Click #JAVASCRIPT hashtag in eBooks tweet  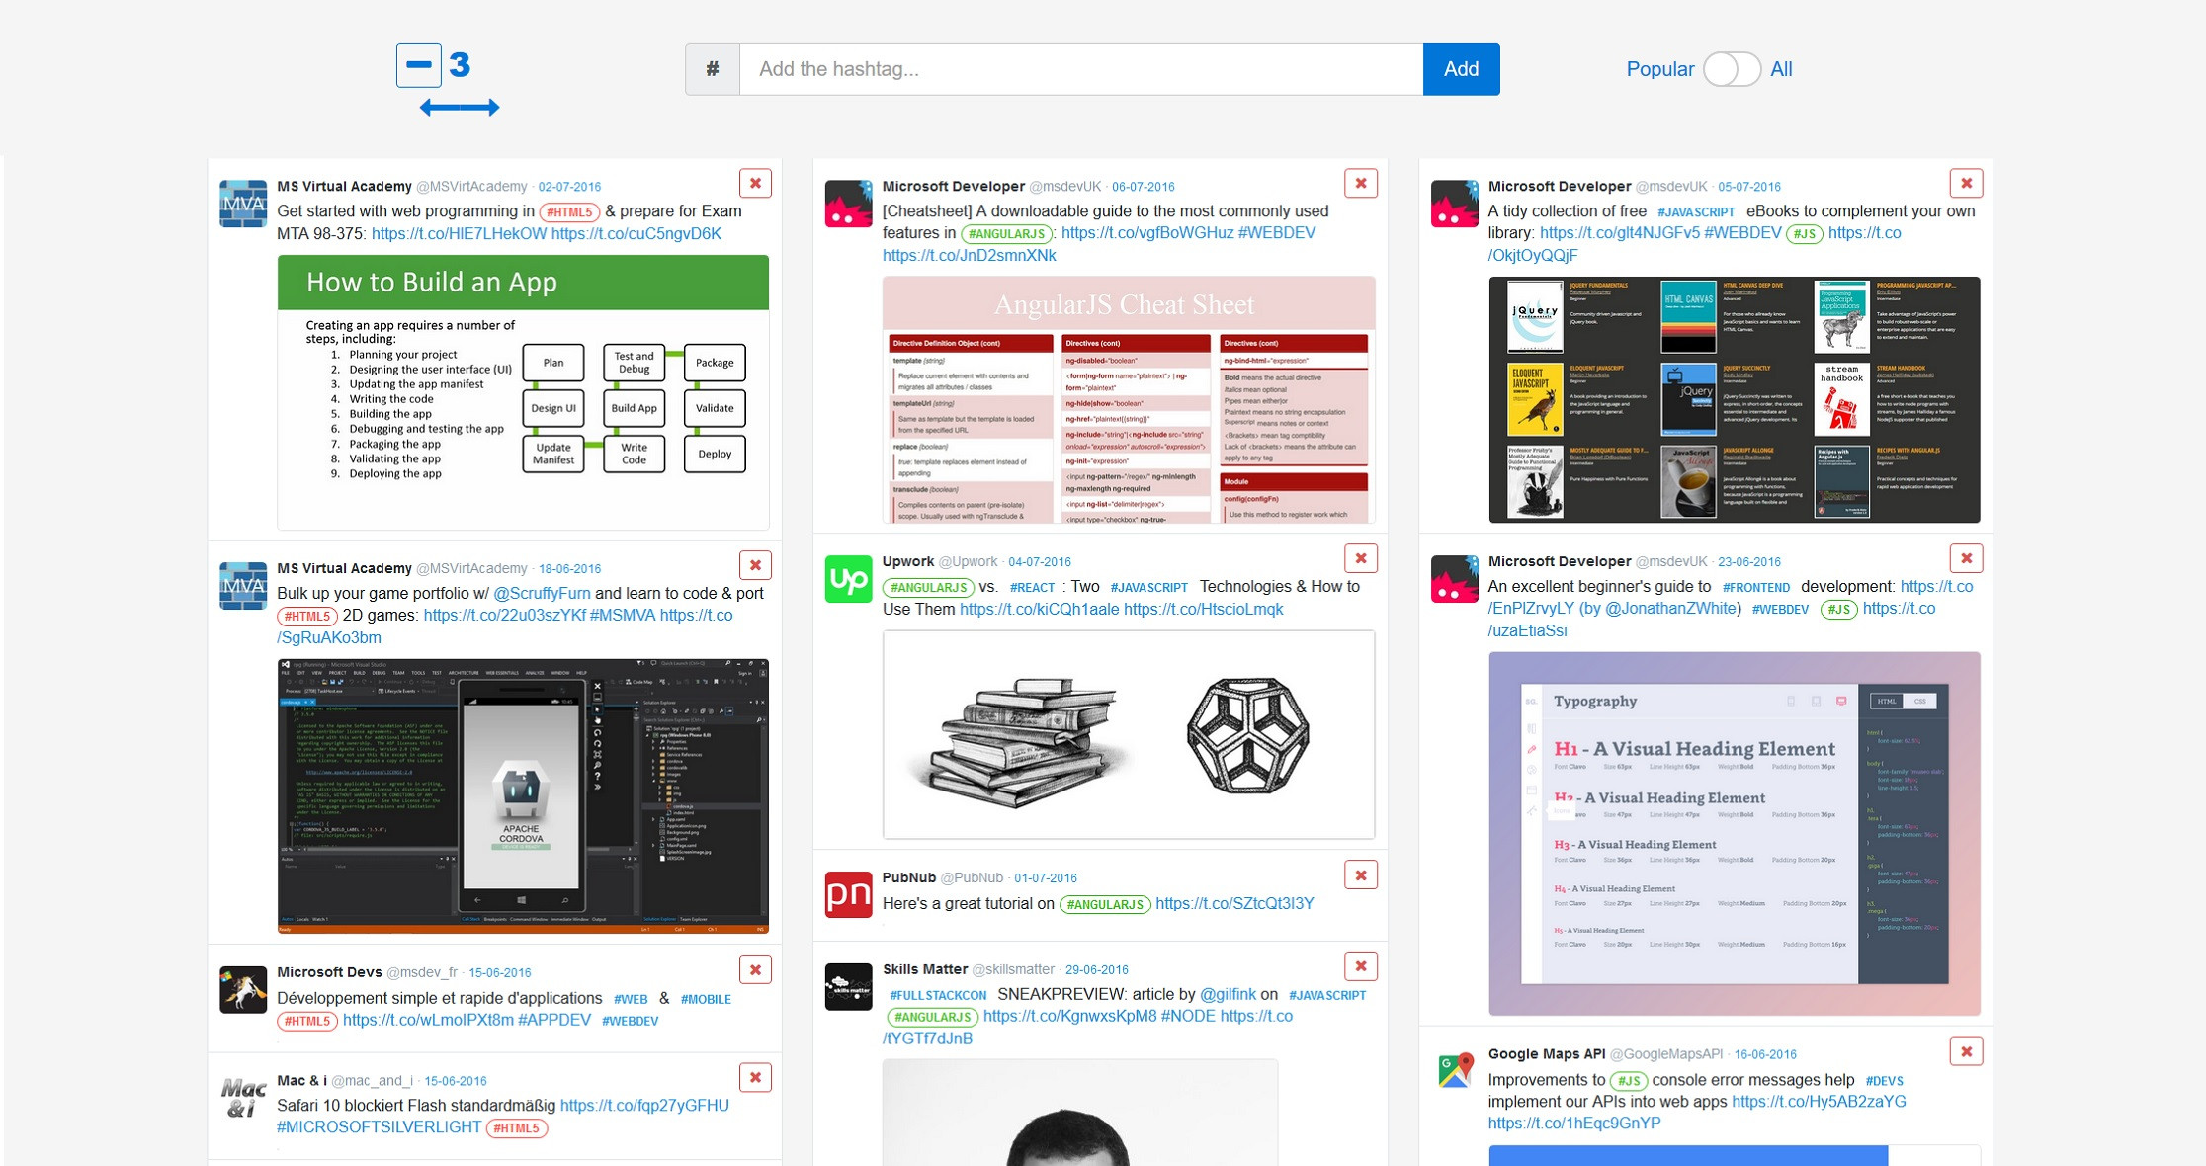coord(1695,211)
